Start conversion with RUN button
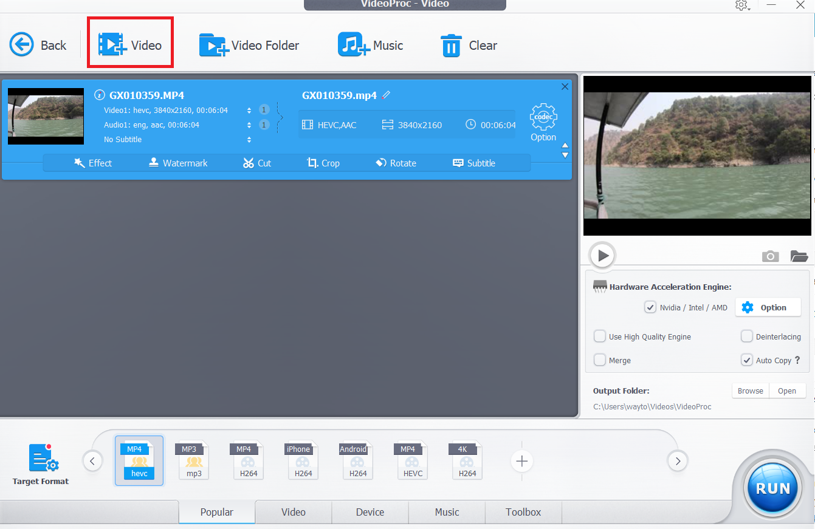Screen dimensions: 815x529 click(773, 488)
